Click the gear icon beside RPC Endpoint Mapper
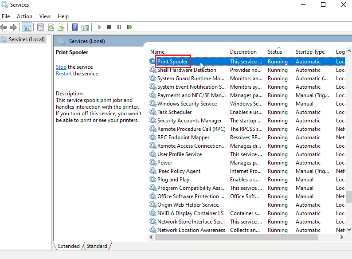352x259 pixels. pos(153,137)
